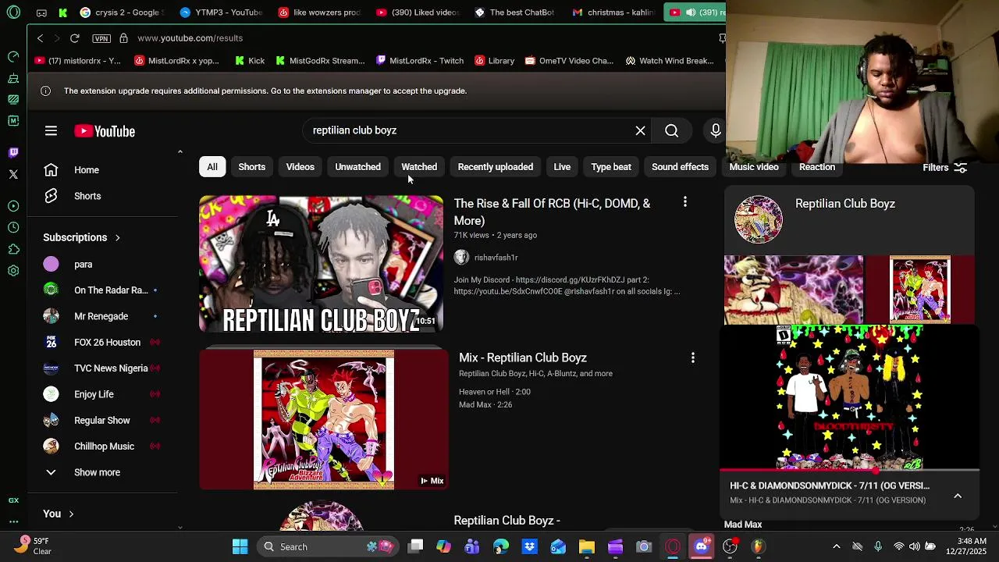Open Mix - Reptilian Club Boyz title
999x562 pixels.
(x=523, y=357)
